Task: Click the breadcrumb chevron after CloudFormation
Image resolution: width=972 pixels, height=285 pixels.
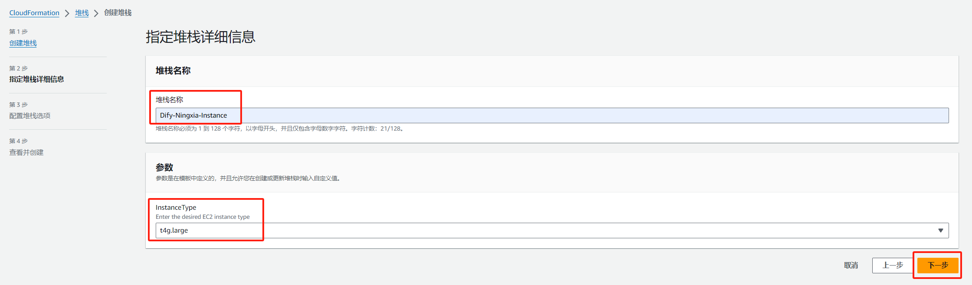Action: point(67,13)
